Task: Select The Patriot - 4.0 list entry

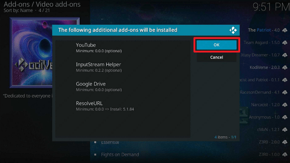Action: (264, 30)
